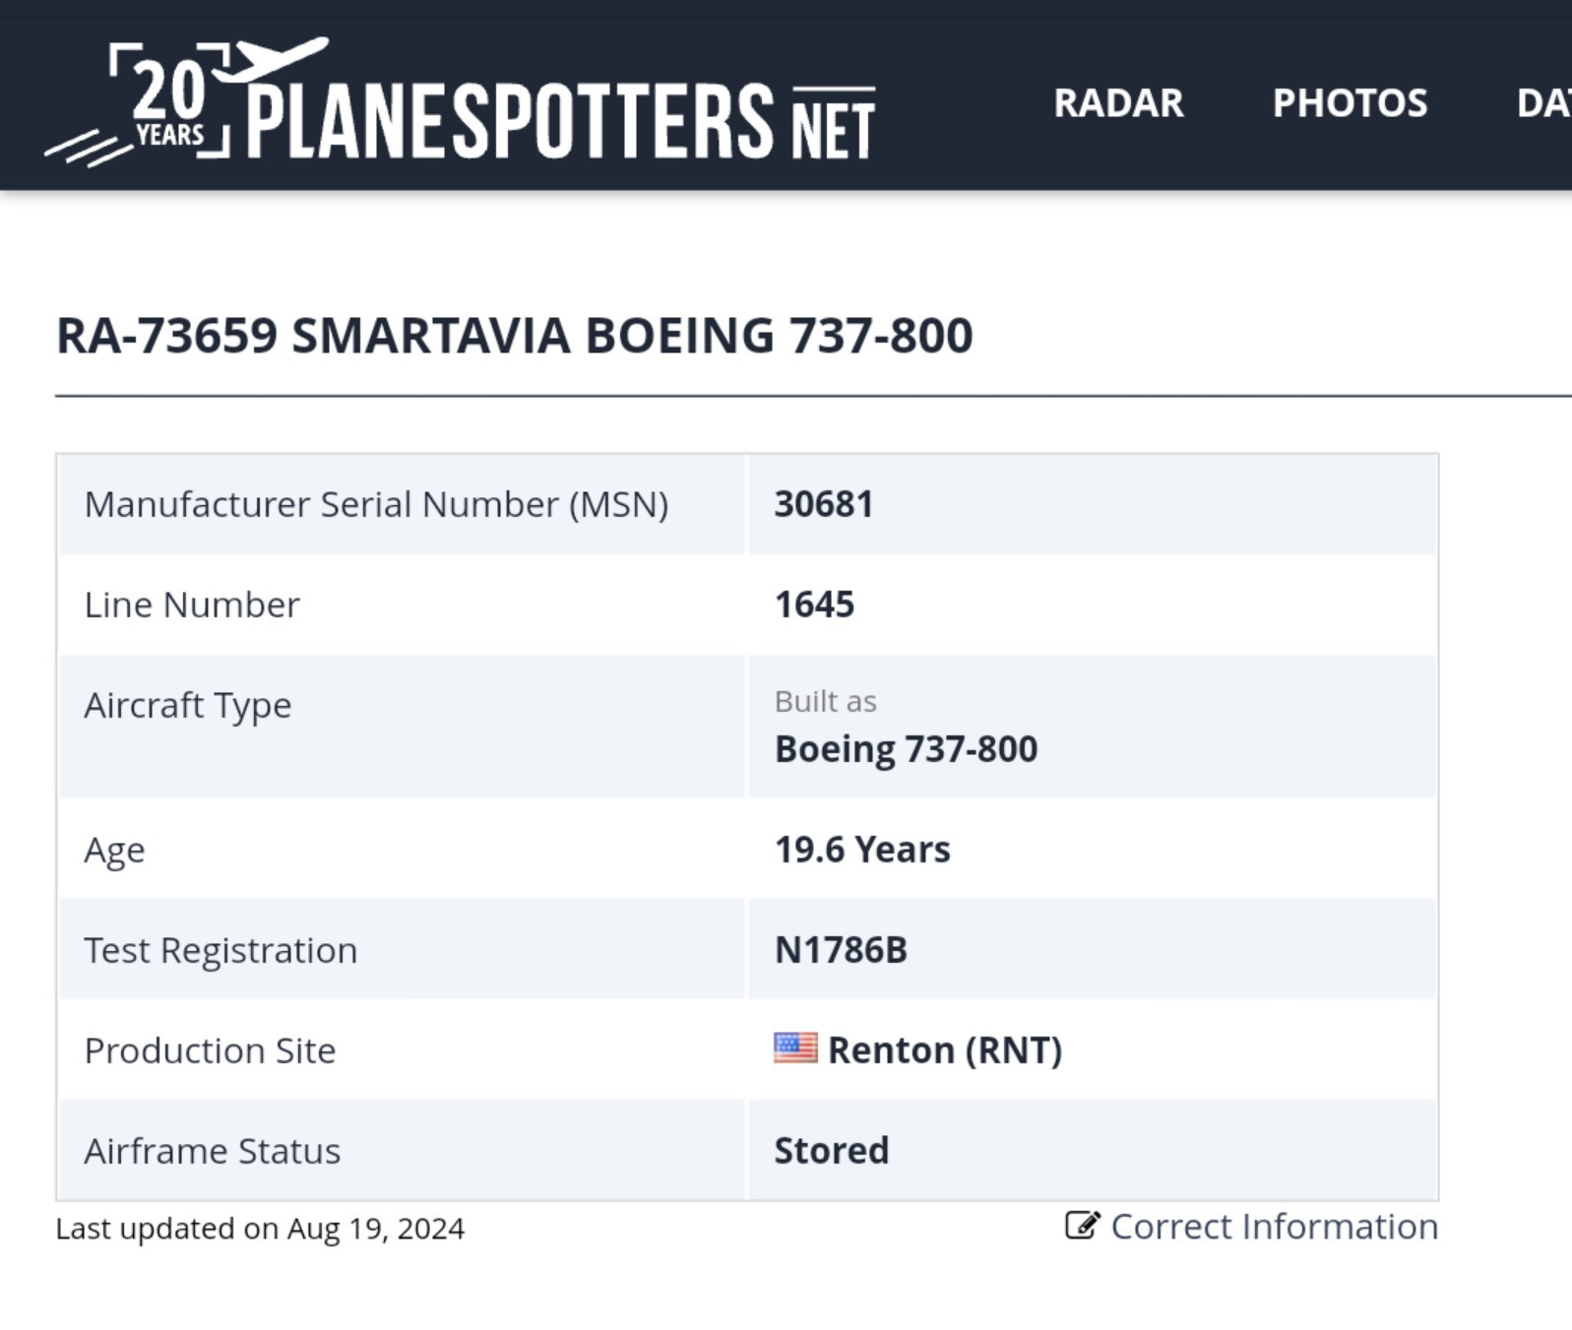Screen dimensions: 1572x1330
Task: Open the PHOTOS menu item
Action: 1350,103
